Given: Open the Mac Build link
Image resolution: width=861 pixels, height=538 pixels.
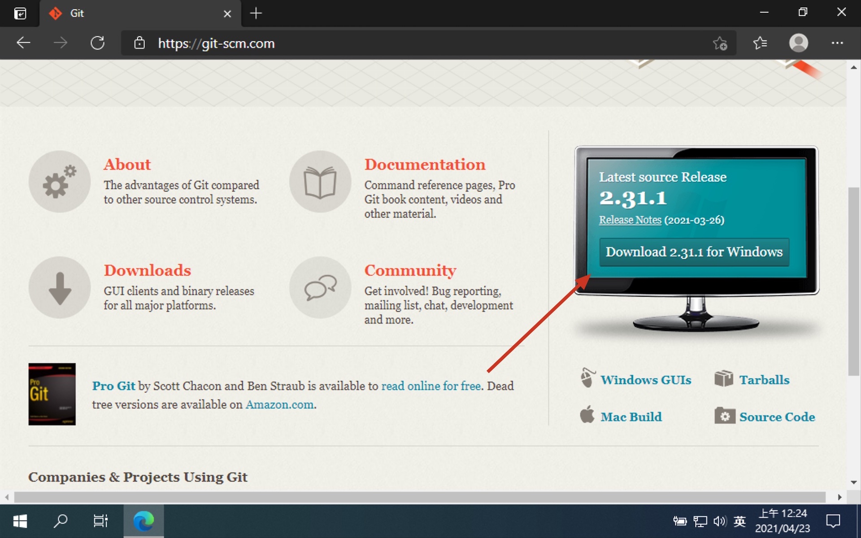Looking at the screenshot, I should point(631,417).
